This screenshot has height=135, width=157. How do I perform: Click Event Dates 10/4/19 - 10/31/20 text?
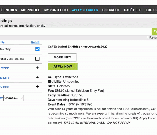click(x=70, y=104)
